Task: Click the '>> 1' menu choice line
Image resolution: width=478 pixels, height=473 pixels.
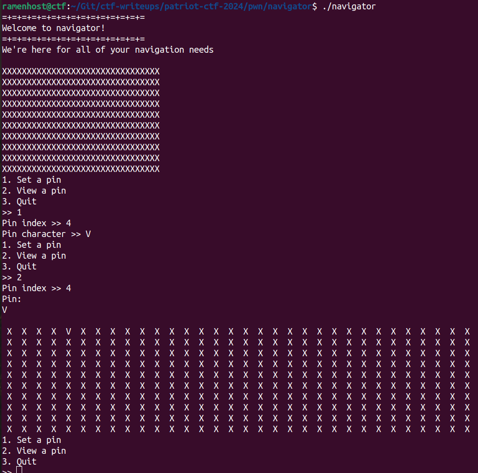Action: point(12,212)
